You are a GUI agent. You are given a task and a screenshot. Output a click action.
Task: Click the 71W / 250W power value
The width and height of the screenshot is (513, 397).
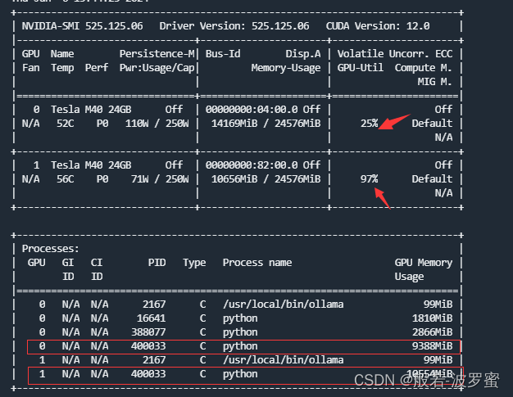point(160,179)
